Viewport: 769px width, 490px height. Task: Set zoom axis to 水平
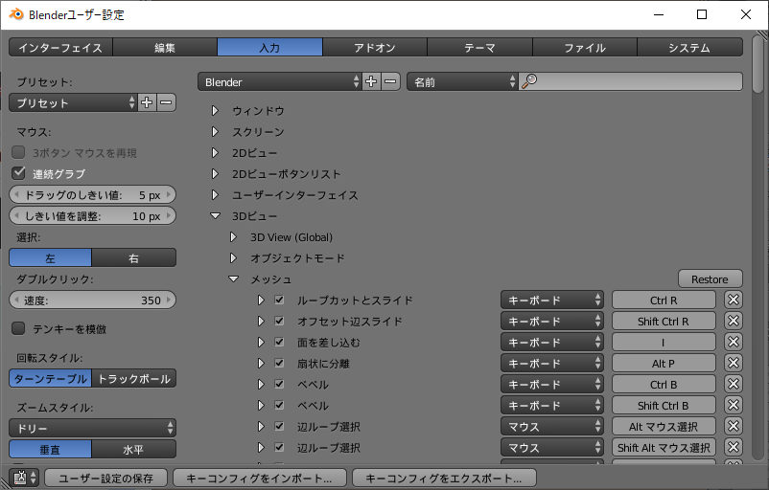[x=134, y=450]
